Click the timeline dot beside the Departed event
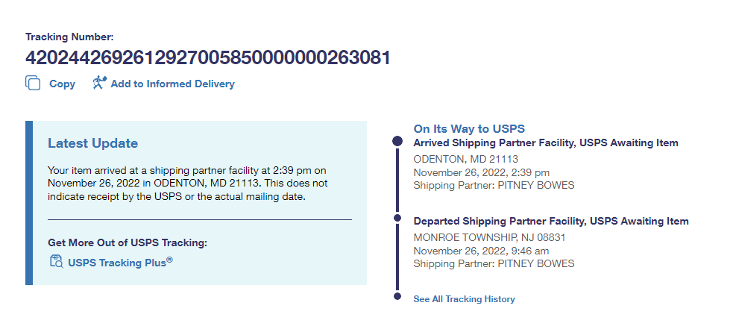Viewport: 730px width, 332px height. pyautogui.click(x=397, y=220)
